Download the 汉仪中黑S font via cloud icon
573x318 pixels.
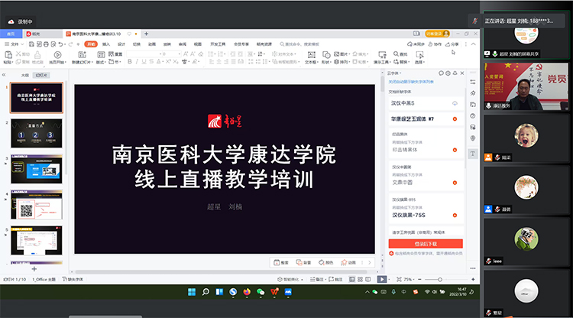pyautogui.click(x=455, y=103)
